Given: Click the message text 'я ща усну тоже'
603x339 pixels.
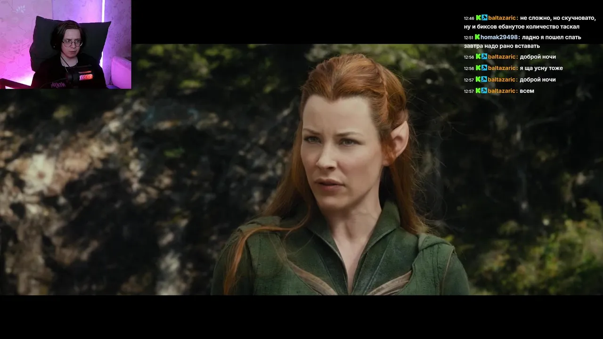Looking at the screenshot, I should tap(542, 68).
